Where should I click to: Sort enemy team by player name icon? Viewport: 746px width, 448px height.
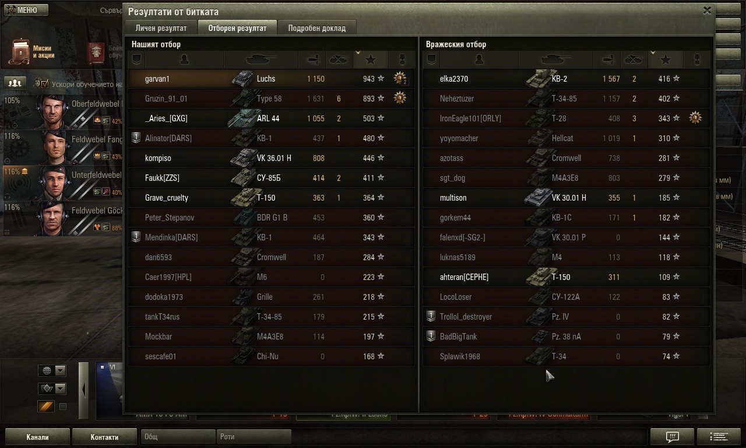pyautogui.click(x=478, y=60)
